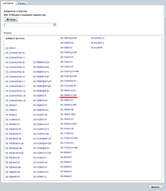Choose the DS-8016HCI model

point(66,171)
